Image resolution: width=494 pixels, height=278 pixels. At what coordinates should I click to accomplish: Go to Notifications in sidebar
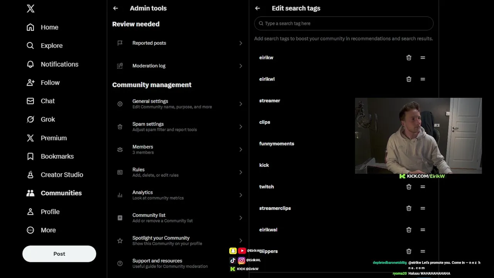[59, 64]
